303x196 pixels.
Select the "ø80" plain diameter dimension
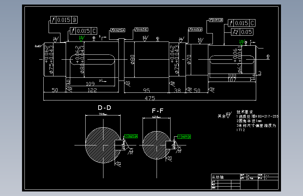(132, 60)
